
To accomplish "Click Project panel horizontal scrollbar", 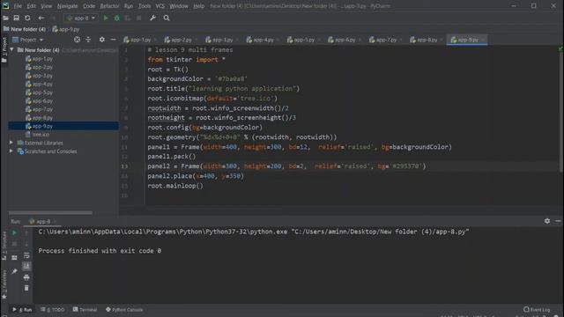I will tap(50, 213).
